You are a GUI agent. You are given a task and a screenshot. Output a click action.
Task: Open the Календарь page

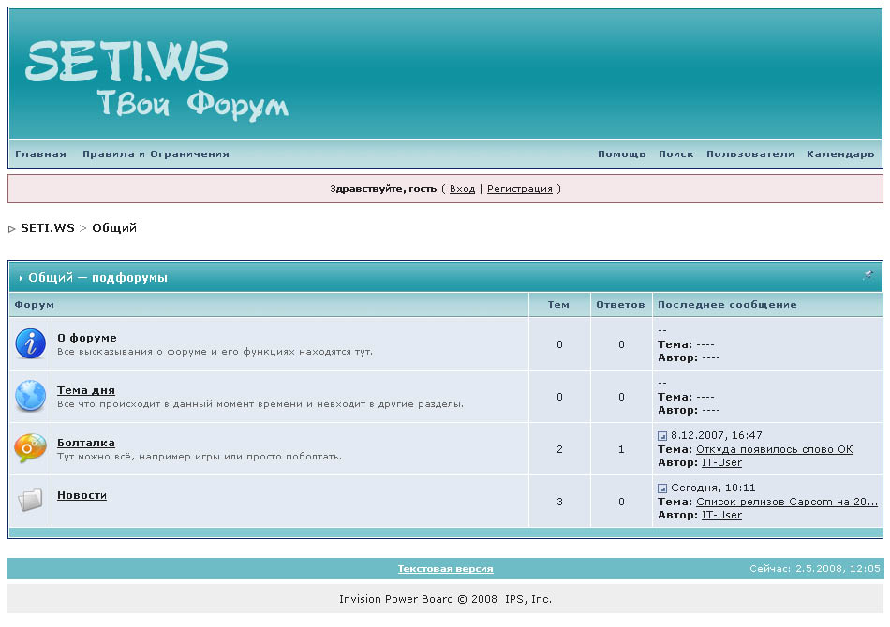click(840, 154)
